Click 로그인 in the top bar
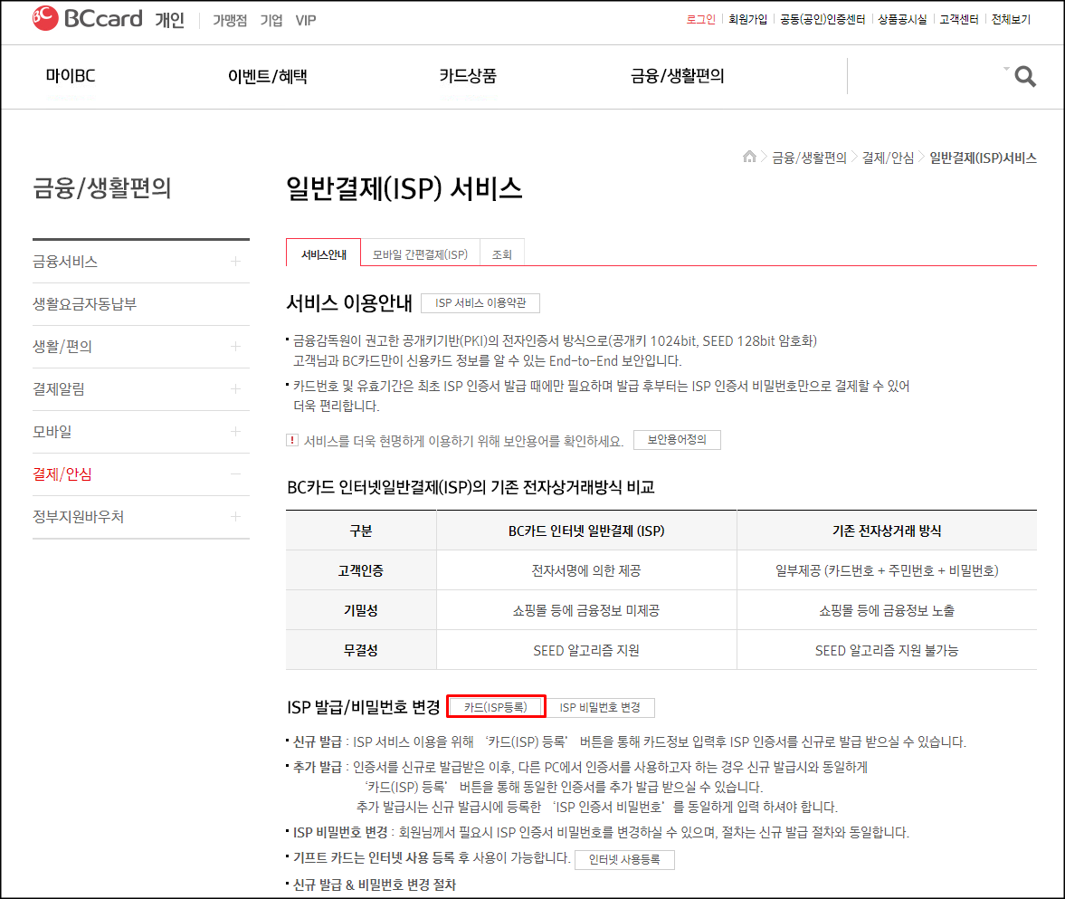 tap(699, 18)
